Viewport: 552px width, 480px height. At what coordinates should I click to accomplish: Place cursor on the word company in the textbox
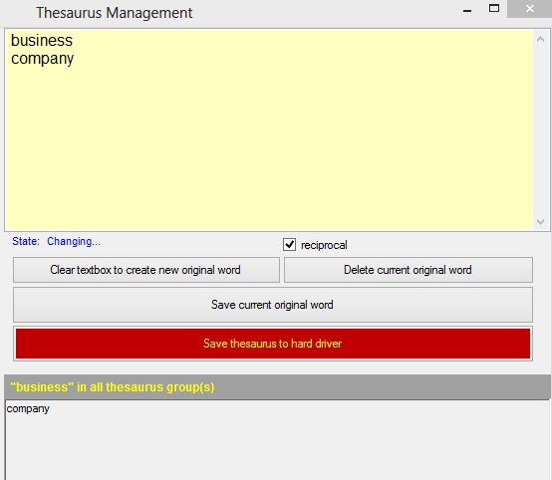[x=42, y=59]
